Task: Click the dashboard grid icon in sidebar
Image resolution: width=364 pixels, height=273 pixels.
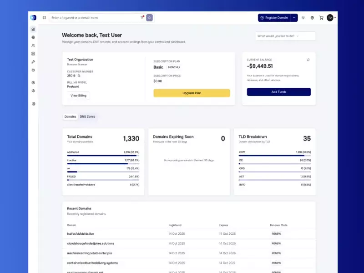Action: [33, 29]
